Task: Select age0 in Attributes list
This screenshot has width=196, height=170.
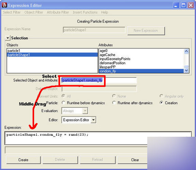Action: tap(141, 51)
